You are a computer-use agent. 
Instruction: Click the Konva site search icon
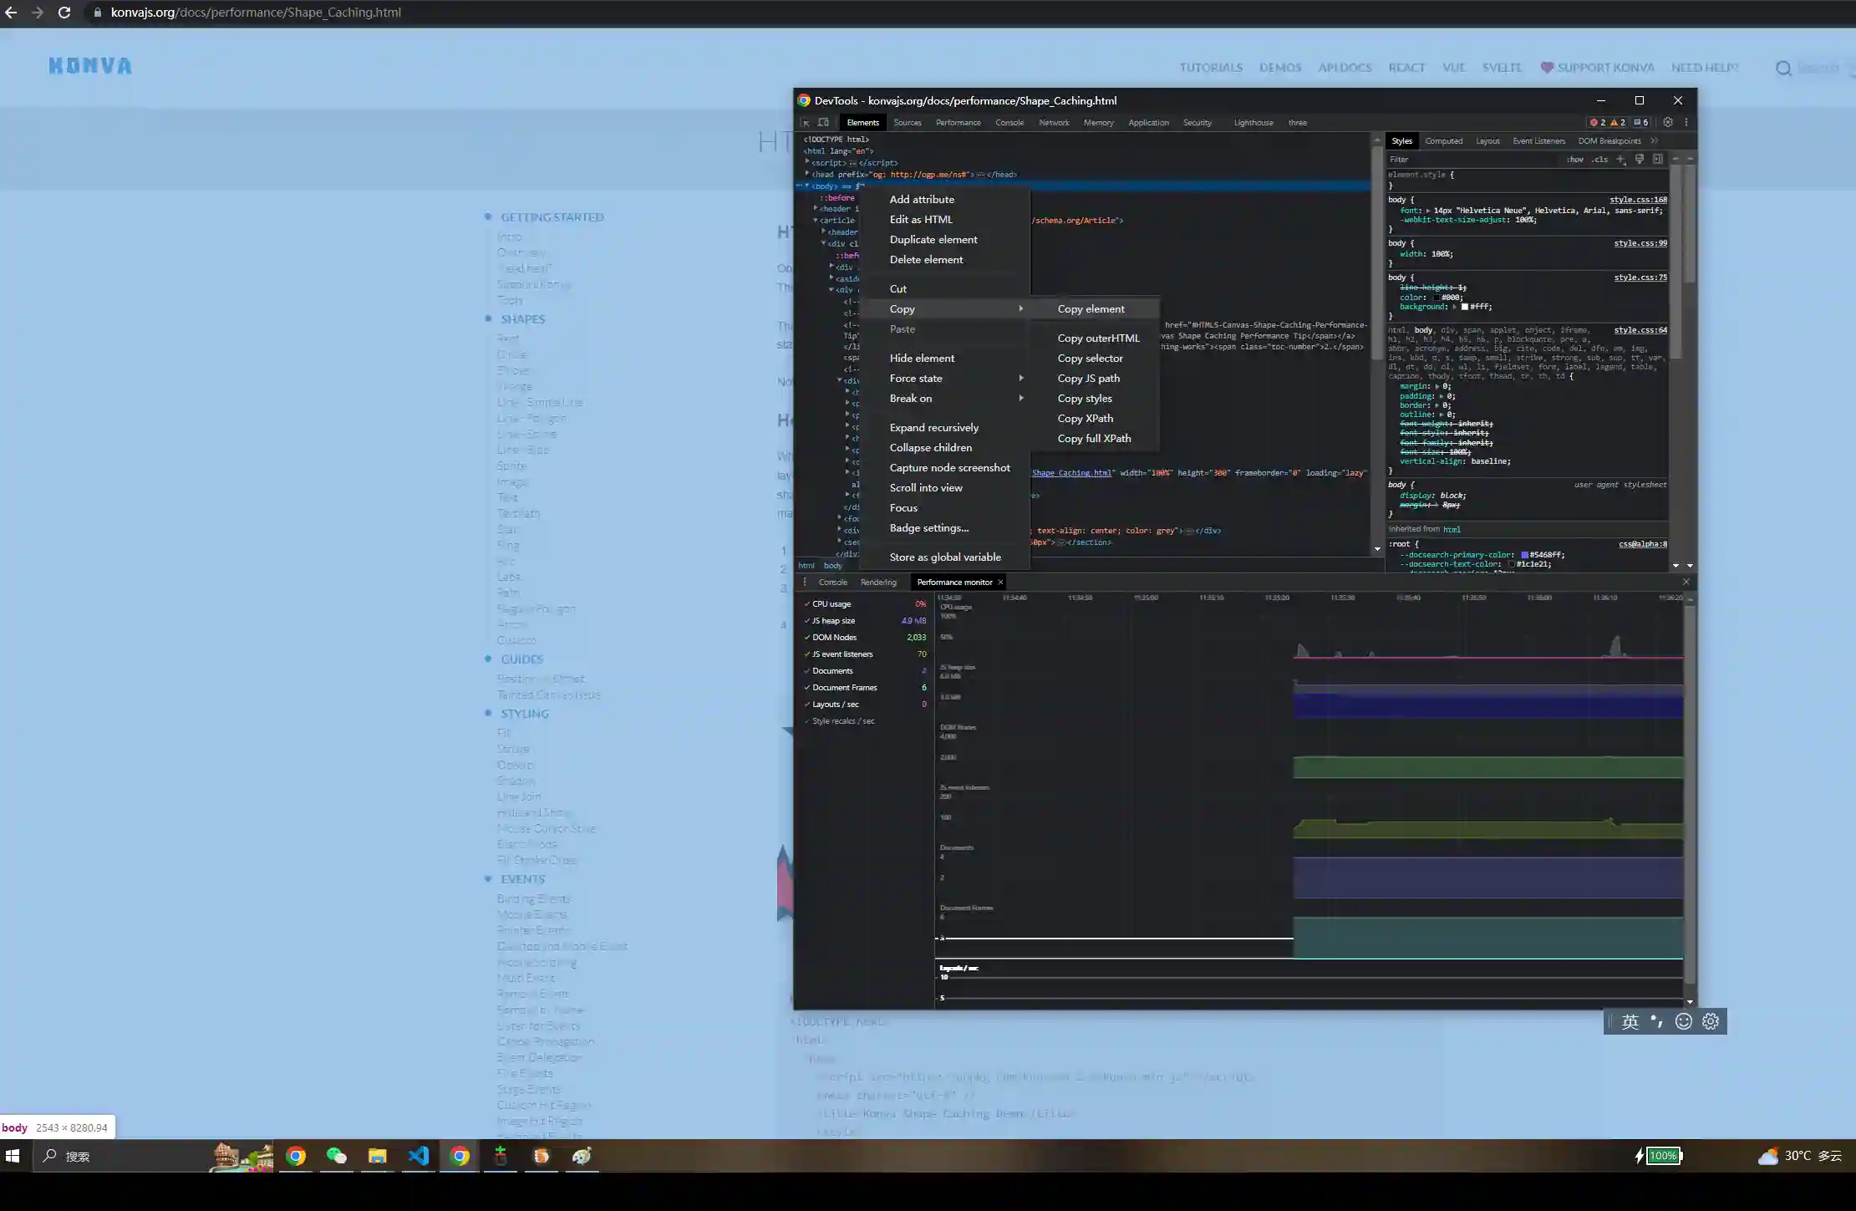[x=1783, y=68]
